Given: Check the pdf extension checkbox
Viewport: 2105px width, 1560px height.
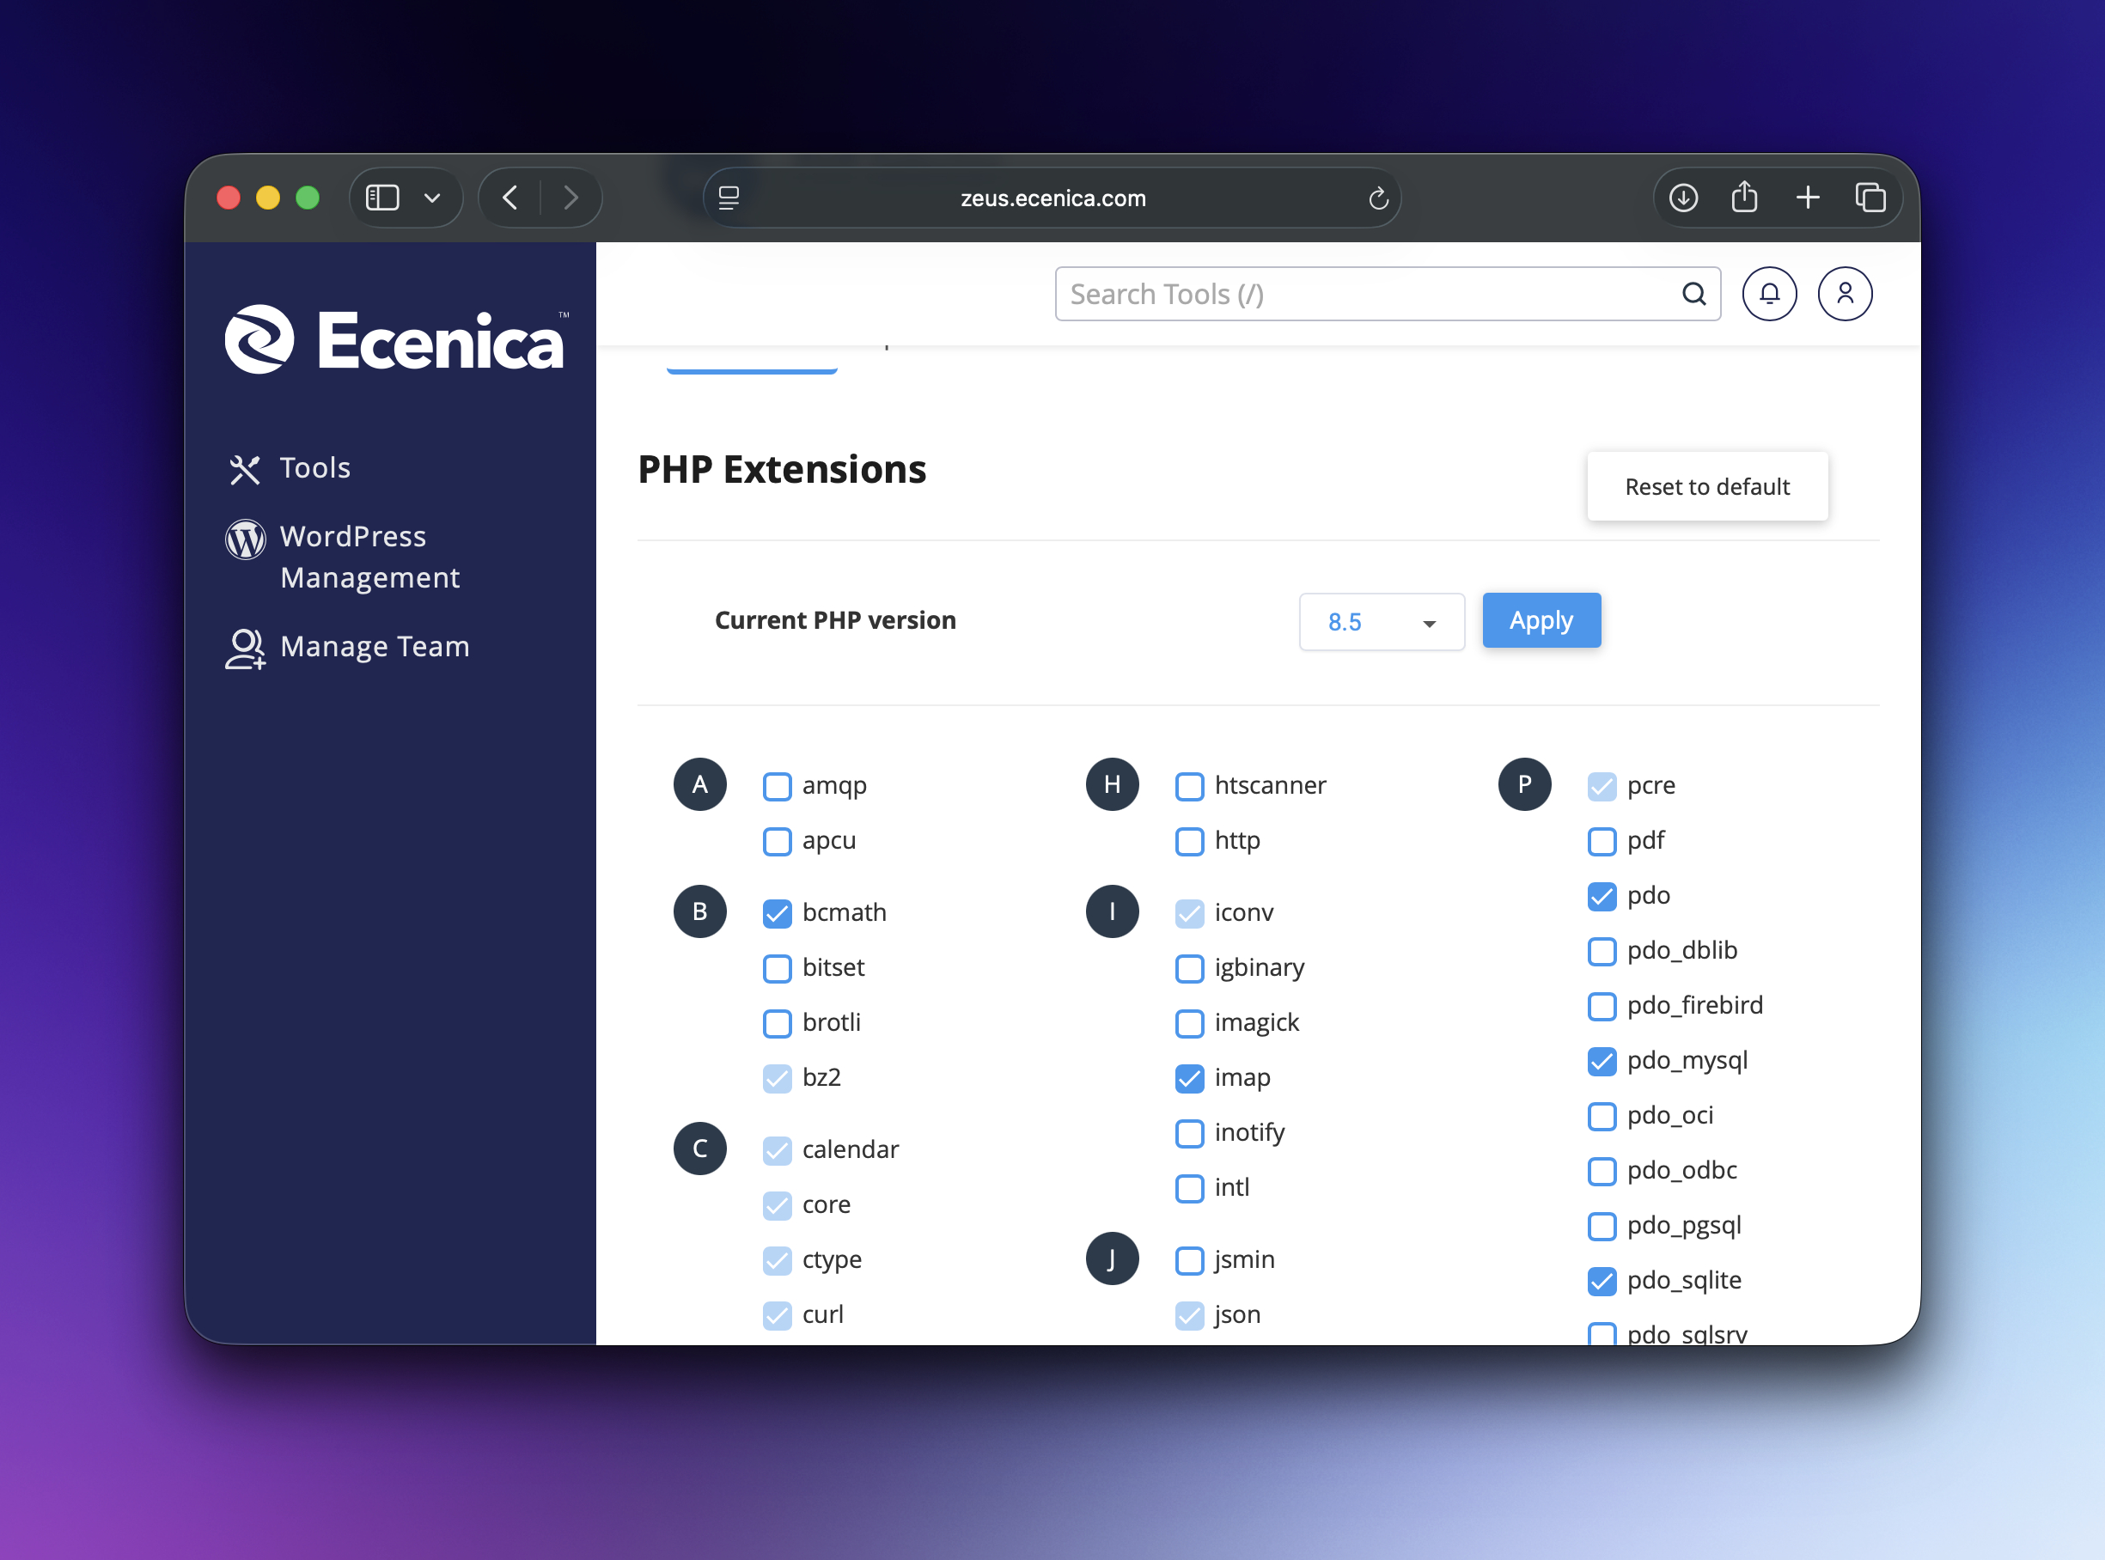Looking at the screenshot, I should tap(1602, 841).
